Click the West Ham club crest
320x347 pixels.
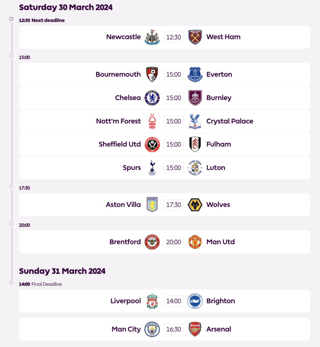[195, 37]
